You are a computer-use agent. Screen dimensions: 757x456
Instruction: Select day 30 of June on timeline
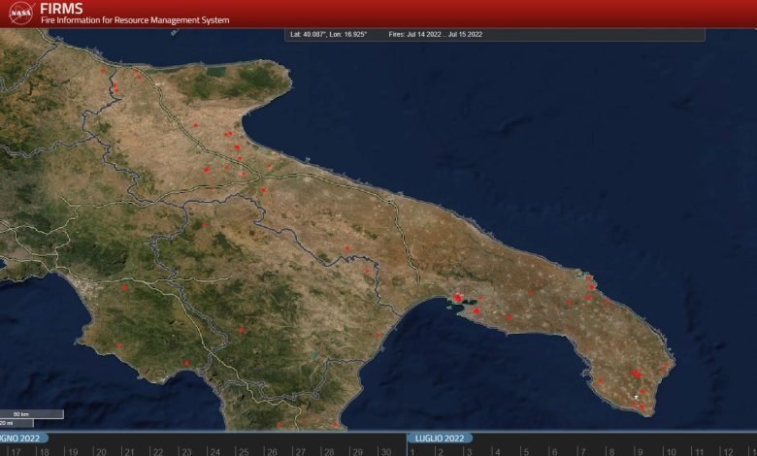pyautogui.click(x=385, y=451)
